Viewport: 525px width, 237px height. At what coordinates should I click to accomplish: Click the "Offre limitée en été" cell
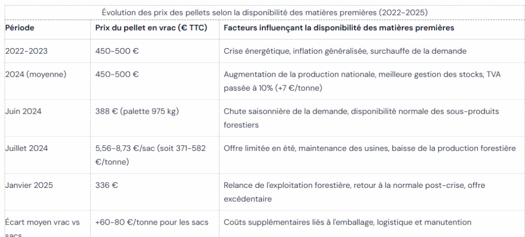click(x=369, y=148)
